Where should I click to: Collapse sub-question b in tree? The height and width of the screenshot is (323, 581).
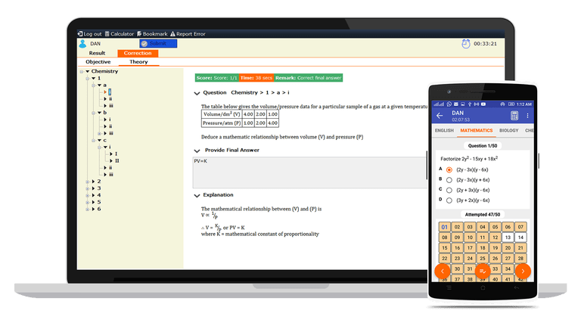pyautogui.click(x=100, y=113)
